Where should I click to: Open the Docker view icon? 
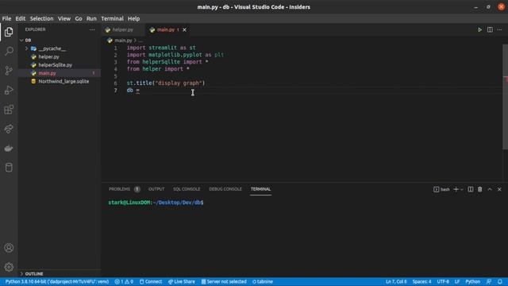9,149
